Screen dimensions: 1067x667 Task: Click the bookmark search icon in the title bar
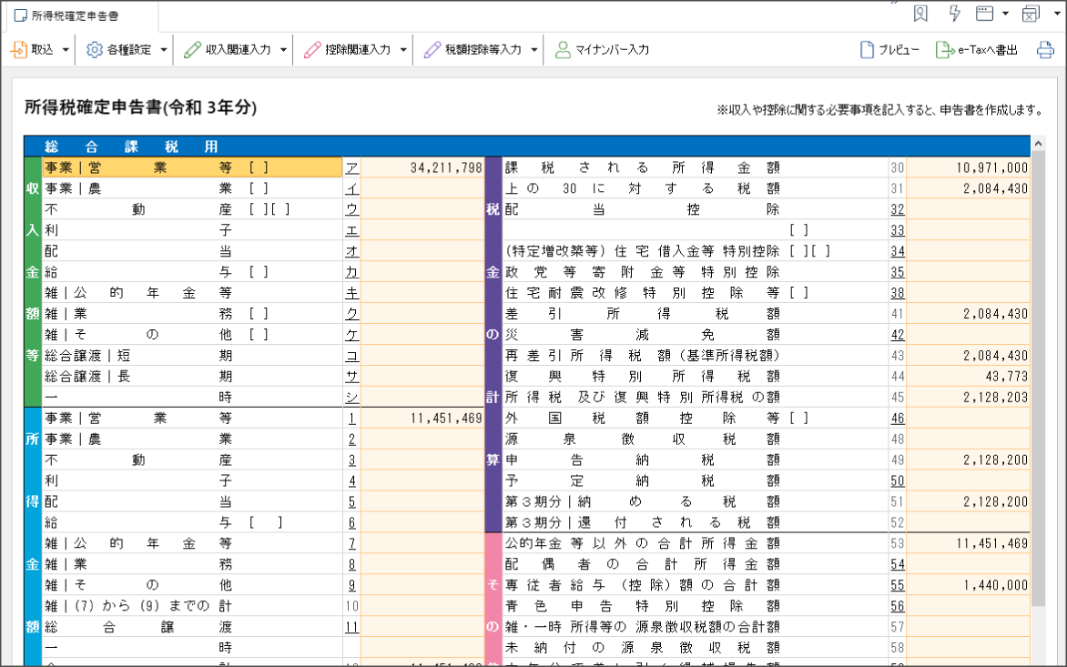[x=920, y=15]
